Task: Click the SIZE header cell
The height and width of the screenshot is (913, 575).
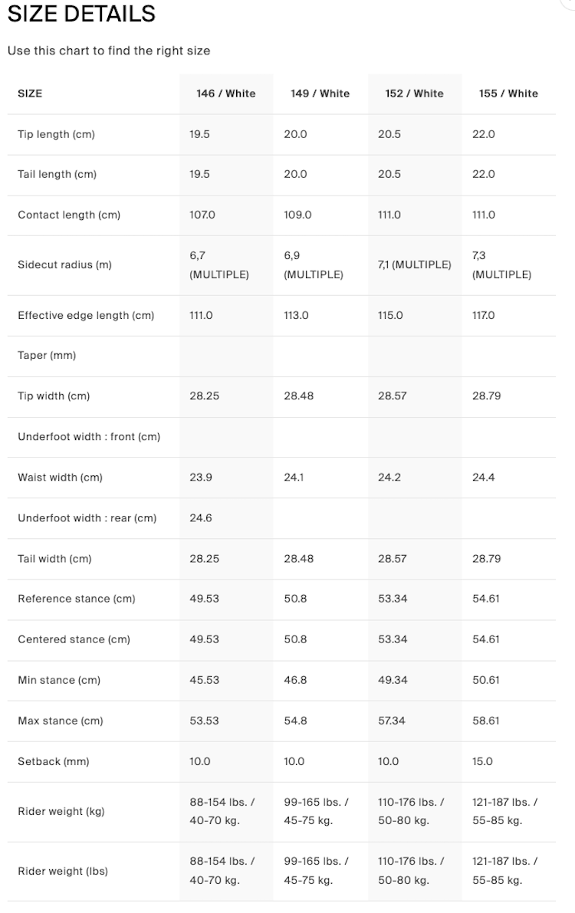Action: (x=30, y=94)
